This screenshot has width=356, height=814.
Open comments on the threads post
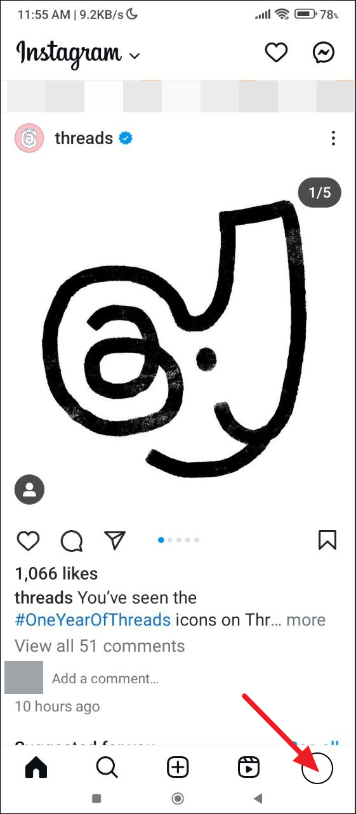[x=72, y=541]
